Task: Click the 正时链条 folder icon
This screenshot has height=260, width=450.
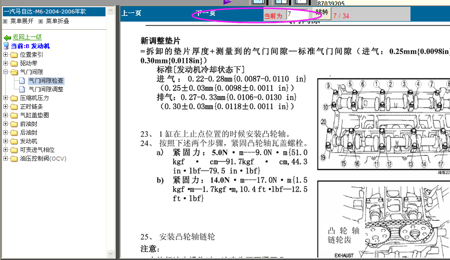Action: click(14, 107)
